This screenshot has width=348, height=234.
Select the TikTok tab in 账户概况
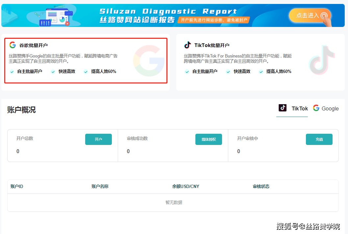(292, 108)
